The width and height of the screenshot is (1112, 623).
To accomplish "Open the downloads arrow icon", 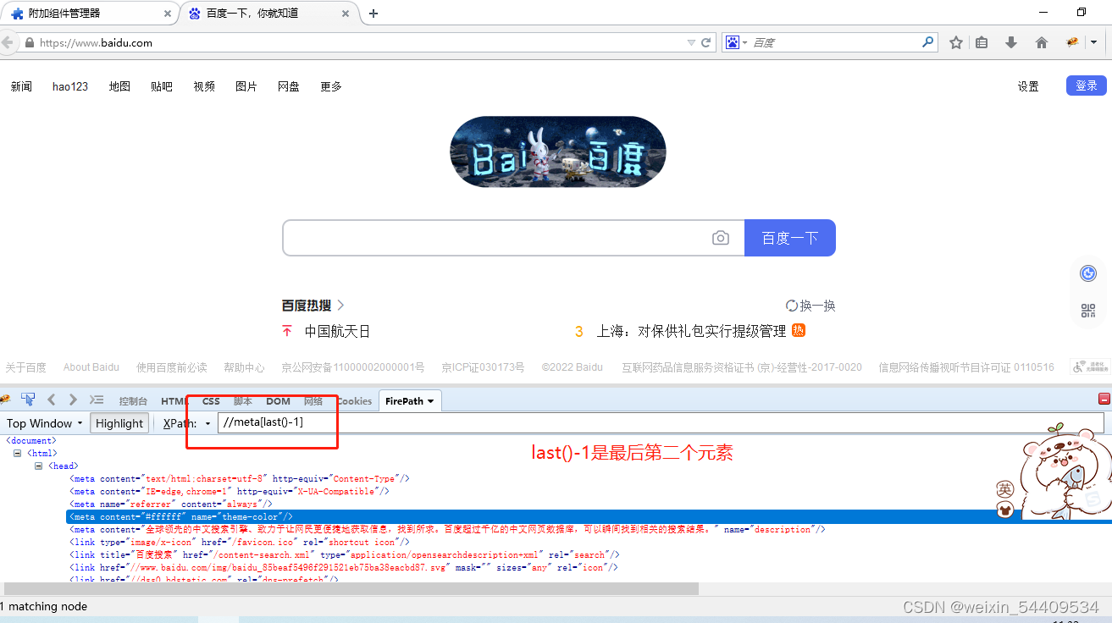I will tap(1010, 42).
